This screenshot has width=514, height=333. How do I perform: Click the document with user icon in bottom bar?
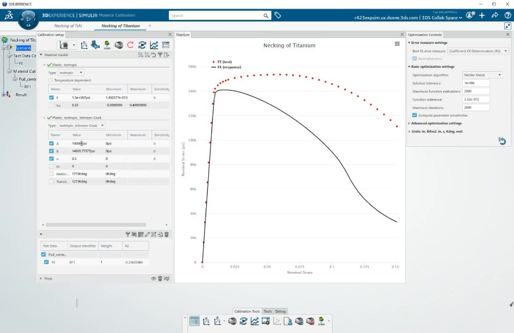(x=288, y=321)
